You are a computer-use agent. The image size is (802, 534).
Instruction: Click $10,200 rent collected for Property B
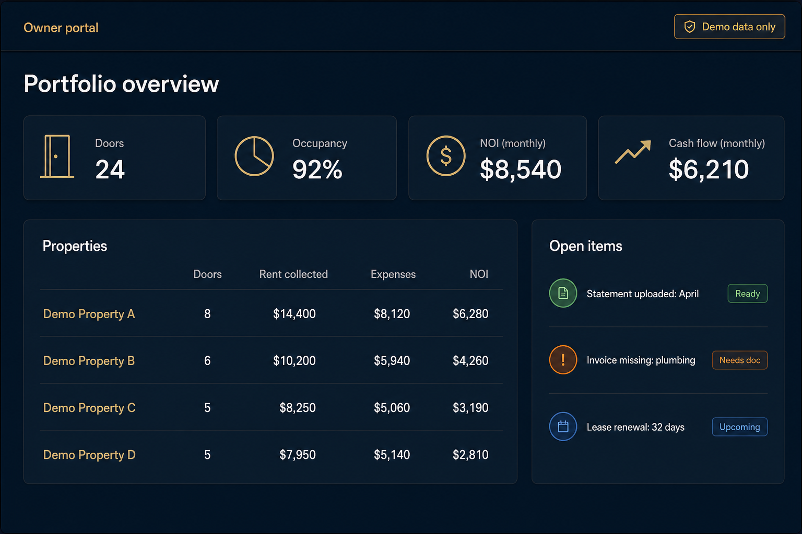pyautogui.click(x=294, y=361)
